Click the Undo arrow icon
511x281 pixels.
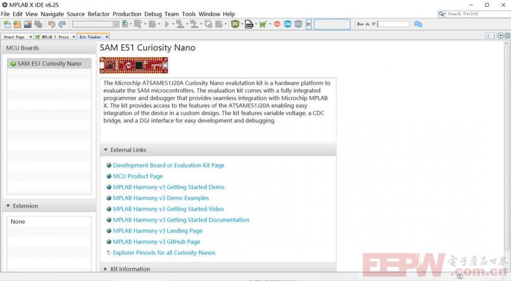[x=52, y=24]
